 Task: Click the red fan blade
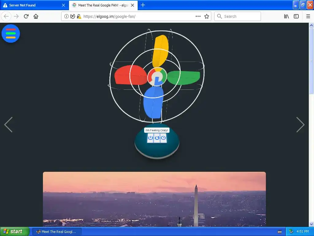coord(131,75)
